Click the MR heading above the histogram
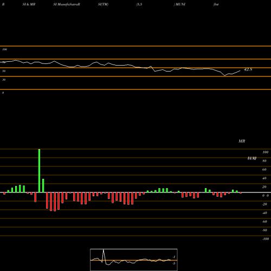The width and height of the screenshot is (271, 271). (242, 141)
